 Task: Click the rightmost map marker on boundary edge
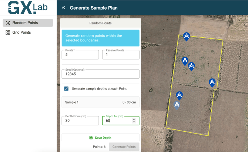(212, 82)
